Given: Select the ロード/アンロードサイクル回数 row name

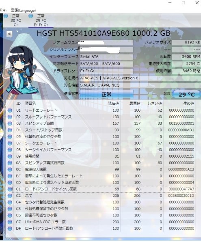Looking at the screenshot, I should click(51, 189).
